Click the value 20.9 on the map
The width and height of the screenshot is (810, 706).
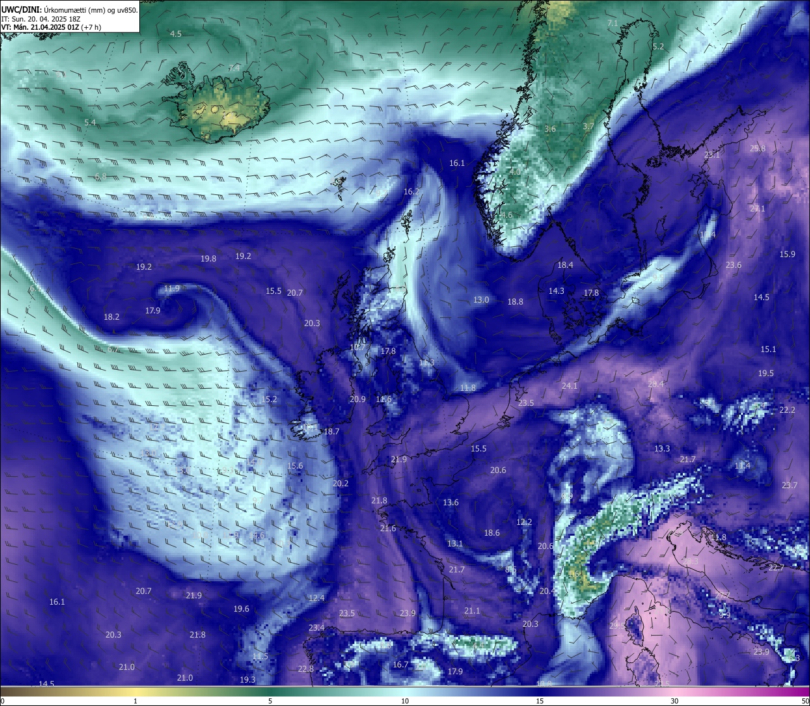click(x=358, y=399)
